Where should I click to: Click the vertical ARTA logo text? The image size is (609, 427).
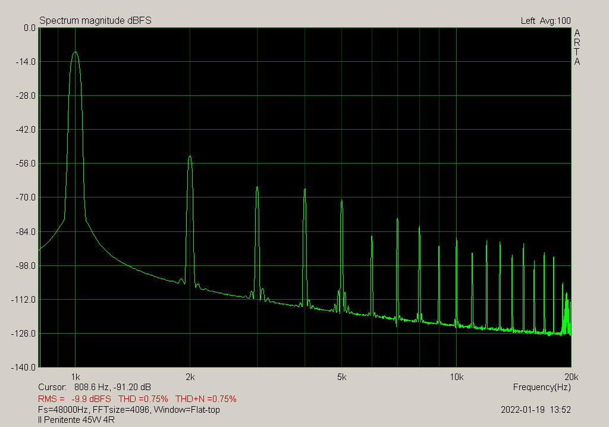click(x=577, y=47)
